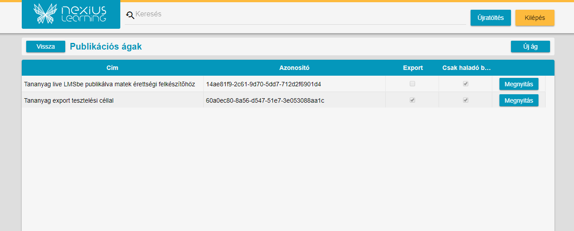The height and width of the screenshot is (231, 574).
Task: Select the 'Tananyag live LMSbe publikálva' row title
Action: [109, 84]
